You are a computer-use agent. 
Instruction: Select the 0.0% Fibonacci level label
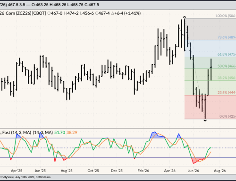[228, 116]
